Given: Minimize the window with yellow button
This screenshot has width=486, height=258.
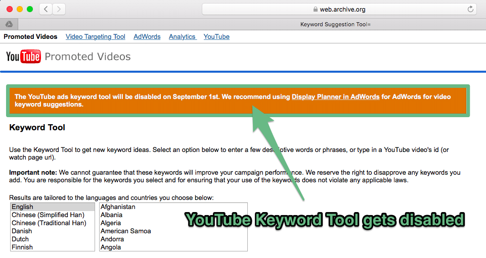Looking at the screenshot, I should coord(20,9).
